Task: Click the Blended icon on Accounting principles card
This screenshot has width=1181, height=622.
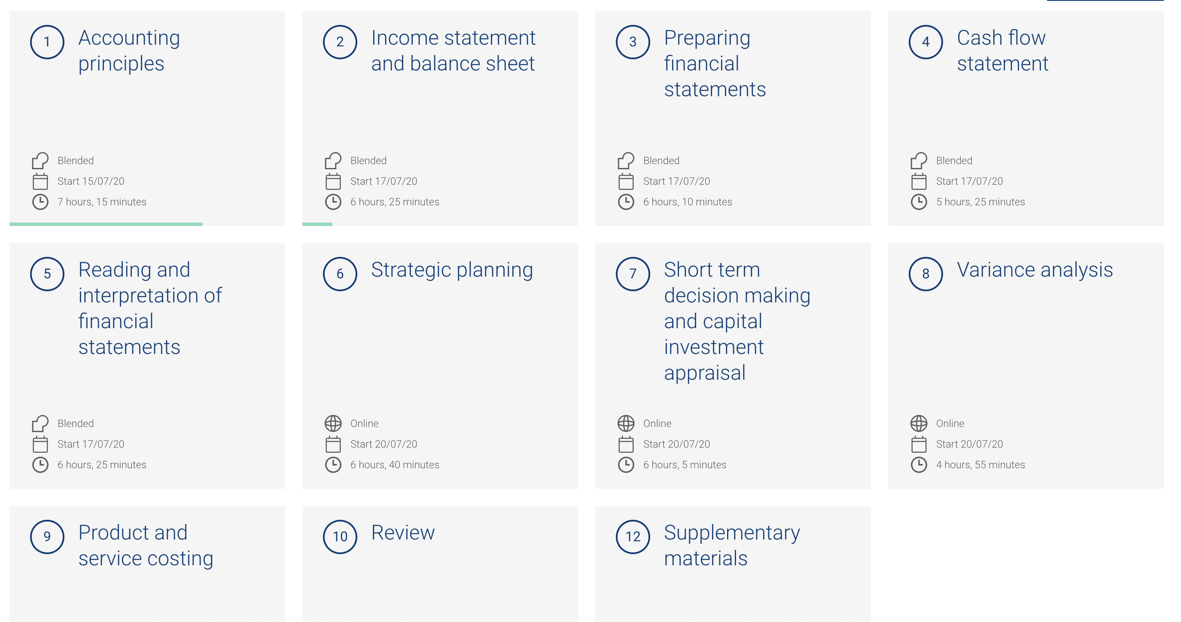Action: [40, 161]
